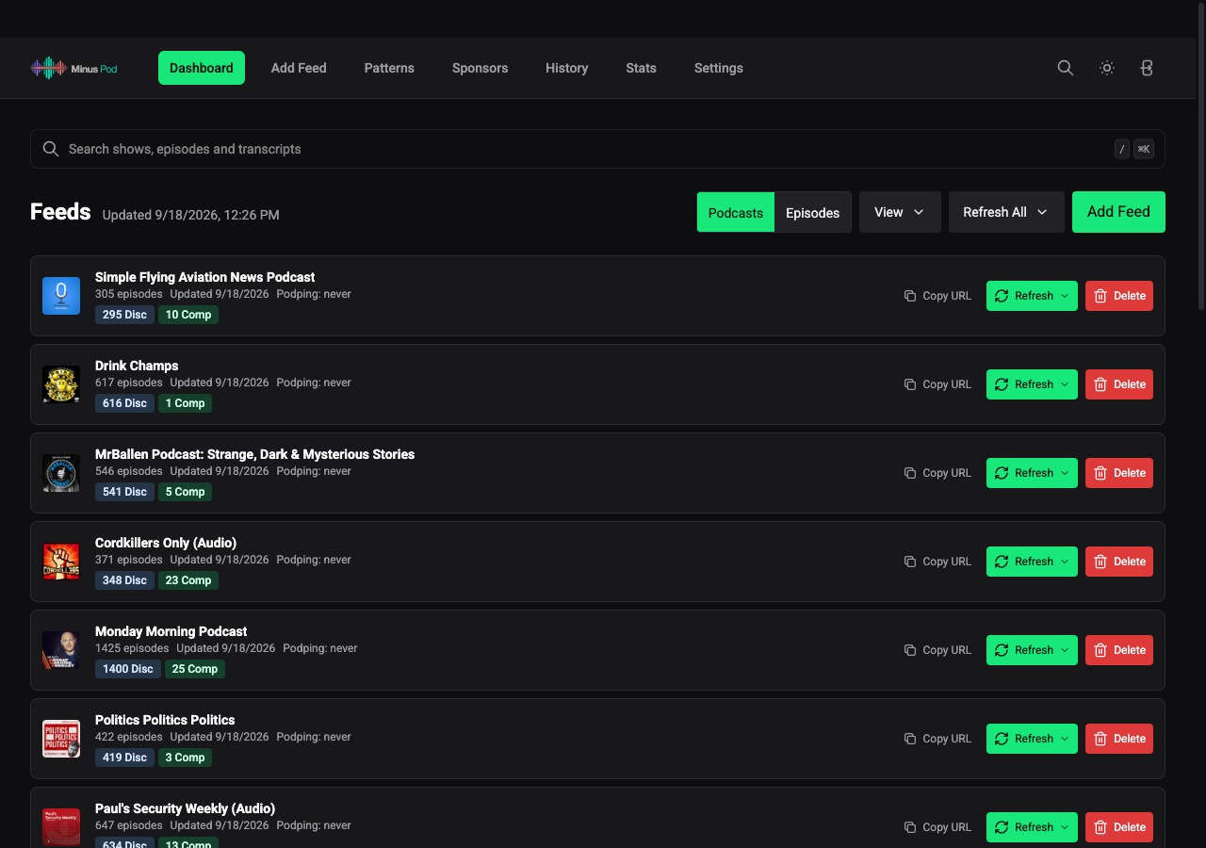Open the Sponsors tab

click(x=480, y=68)
